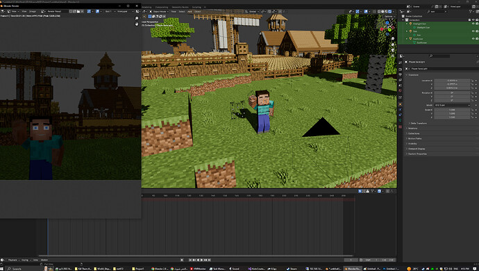
Task: Expand the Viewport Display panel
Action: [x=417, y=149]
